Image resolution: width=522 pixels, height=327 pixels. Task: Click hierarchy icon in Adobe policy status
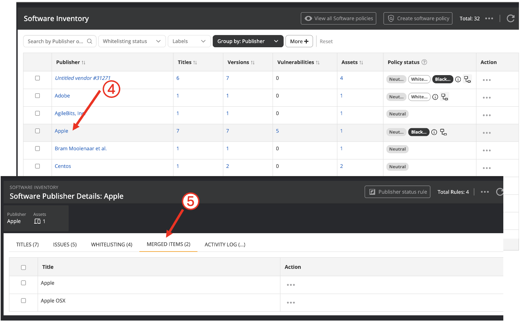[445, 97]
